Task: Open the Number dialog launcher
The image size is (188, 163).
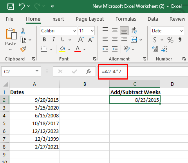Action: [x=184, y=59]
